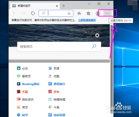Open the Settings and more ellipsis menu
This screenshot has height=117, width=139.
point(108,13)
